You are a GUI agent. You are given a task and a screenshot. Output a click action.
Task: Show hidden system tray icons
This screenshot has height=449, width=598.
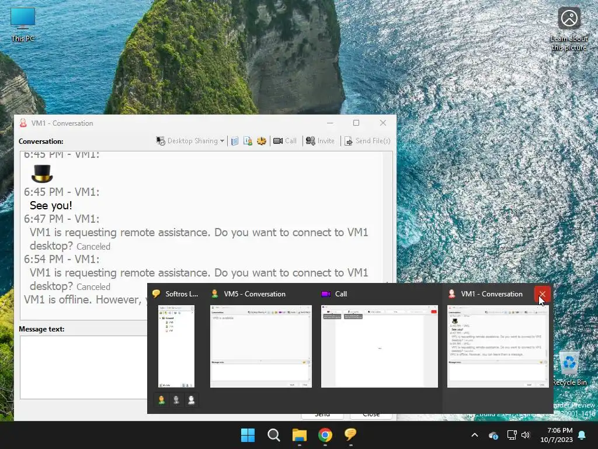coord(475,435)
